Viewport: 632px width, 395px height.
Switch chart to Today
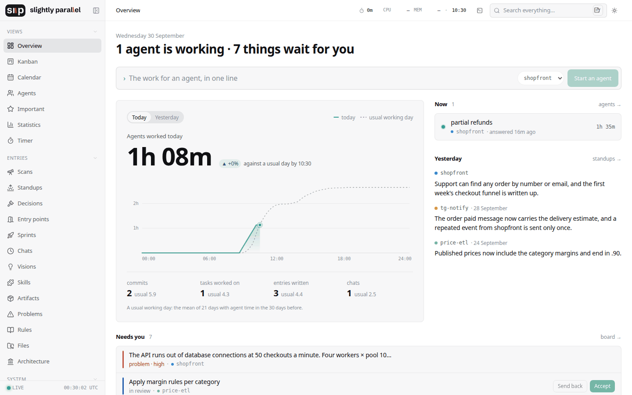pyautogui.click(x=139, y=117)
